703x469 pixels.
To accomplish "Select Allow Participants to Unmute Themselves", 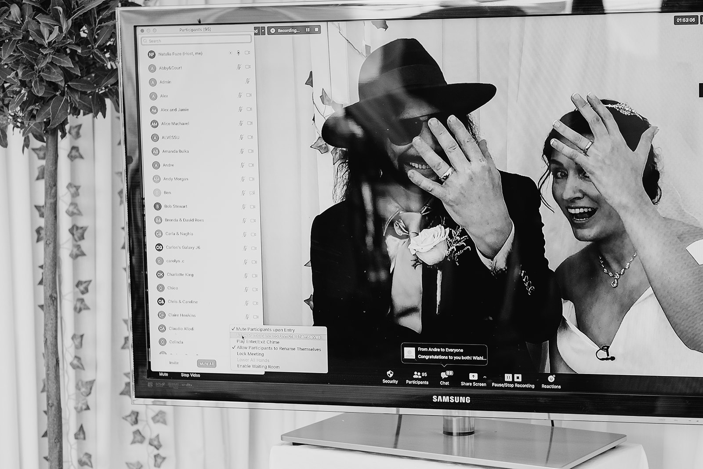I will coord(279,336).
